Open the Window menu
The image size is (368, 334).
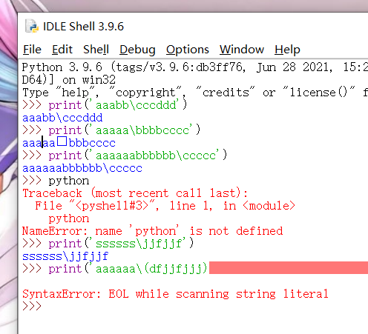click(242, 50)
